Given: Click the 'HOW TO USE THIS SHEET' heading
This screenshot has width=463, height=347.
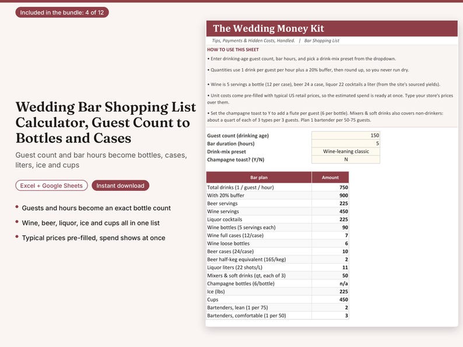Looking at the screenshot, I should pos(233,49).
